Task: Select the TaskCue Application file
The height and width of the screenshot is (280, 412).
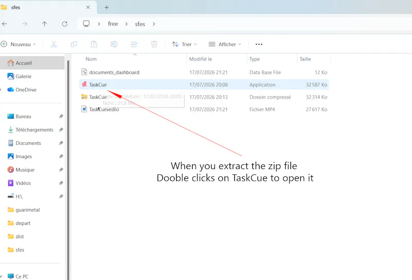Action: pyautogui.click(x=204, y=85)
